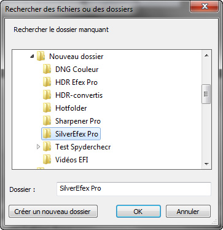Select the DNG Couleur folder icon

point(47,69)
